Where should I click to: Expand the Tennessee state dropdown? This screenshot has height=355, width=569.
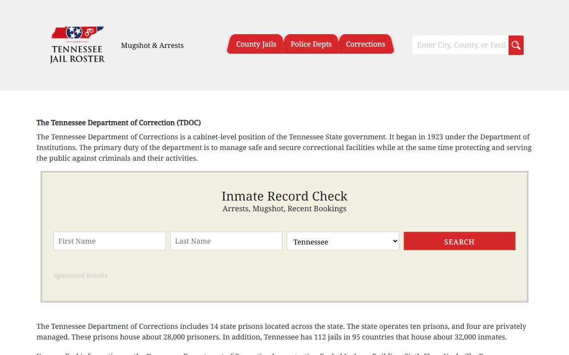pos(343,241)
